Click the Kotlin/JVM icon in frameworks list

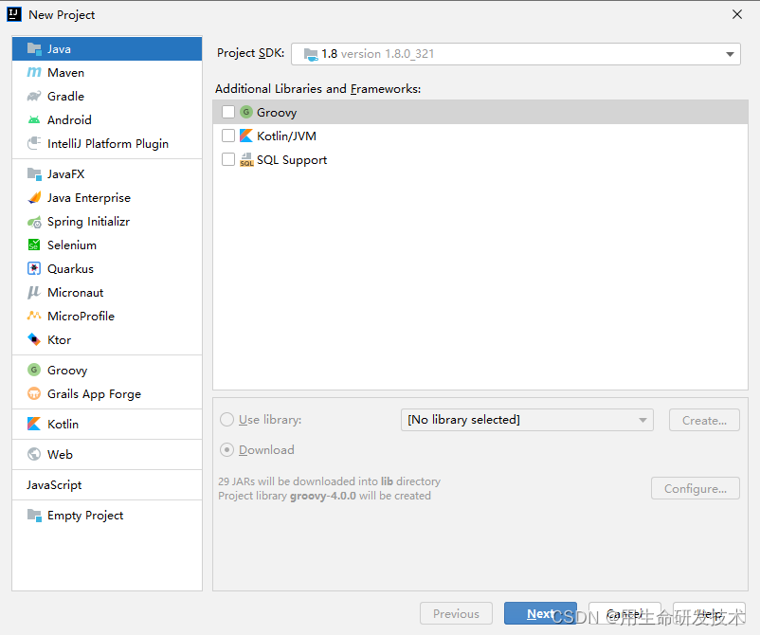(x=246, y=136)
